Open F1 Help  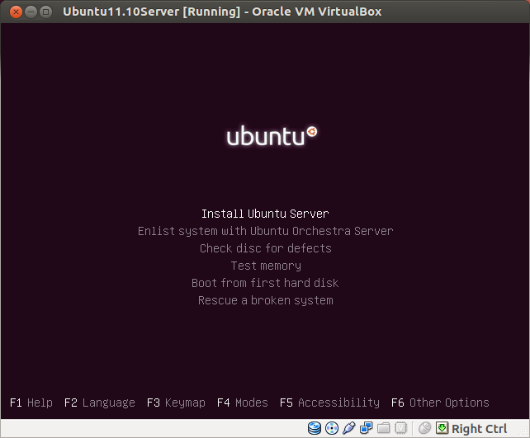pos(31,403)
